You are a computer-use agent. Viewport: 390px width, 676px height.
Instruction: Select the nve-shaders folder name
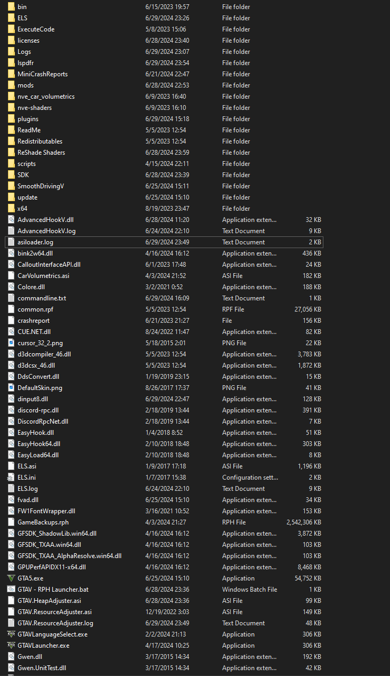pyautogui.click(x=35, y=108)
